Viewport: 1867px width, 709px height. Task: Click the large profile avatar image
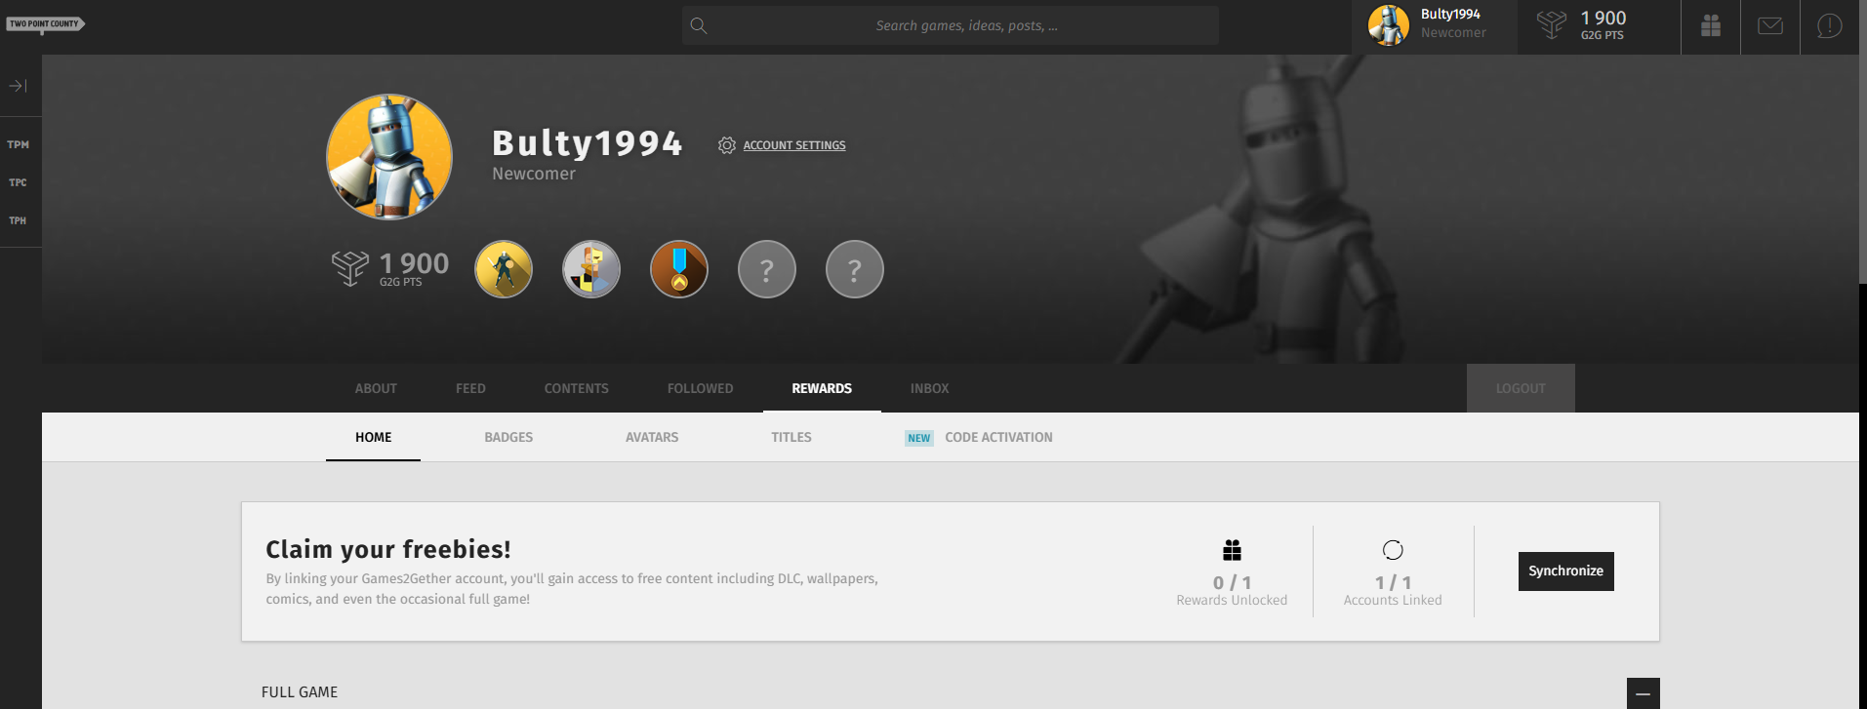(x=389, y=157)
